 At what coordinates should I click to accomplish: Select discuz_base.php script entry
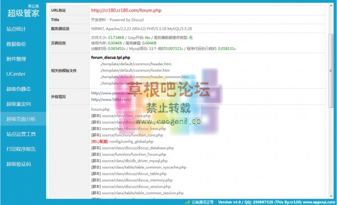tap(129, 129)
